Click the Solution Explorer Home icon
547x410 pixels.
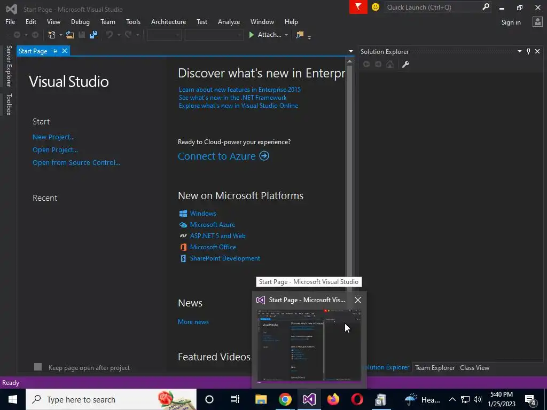[390, 64]
